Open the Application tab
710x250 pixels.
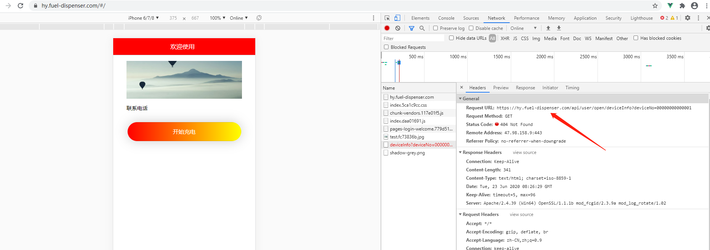pos(585,18)
